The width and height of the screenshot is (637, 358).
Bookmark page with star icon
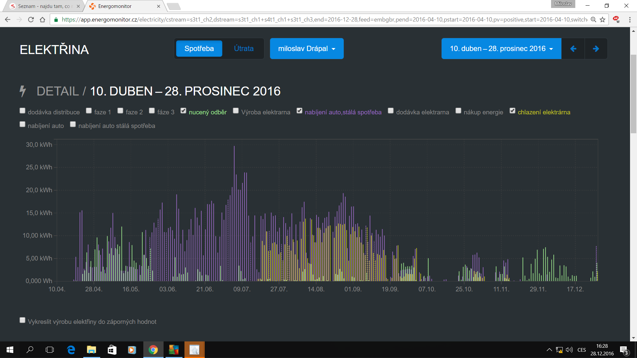[602, 20]
